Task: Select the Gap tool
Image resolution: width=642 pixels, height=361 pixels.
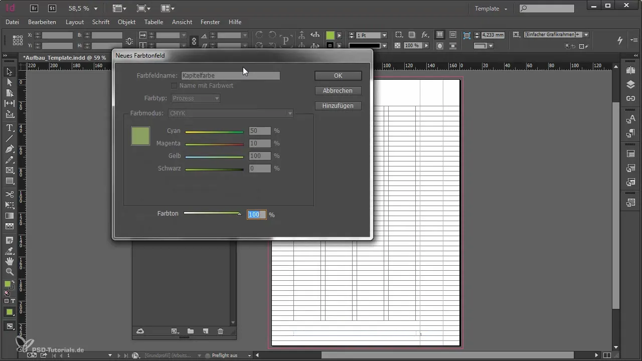Action: click(x=9, y=103)
